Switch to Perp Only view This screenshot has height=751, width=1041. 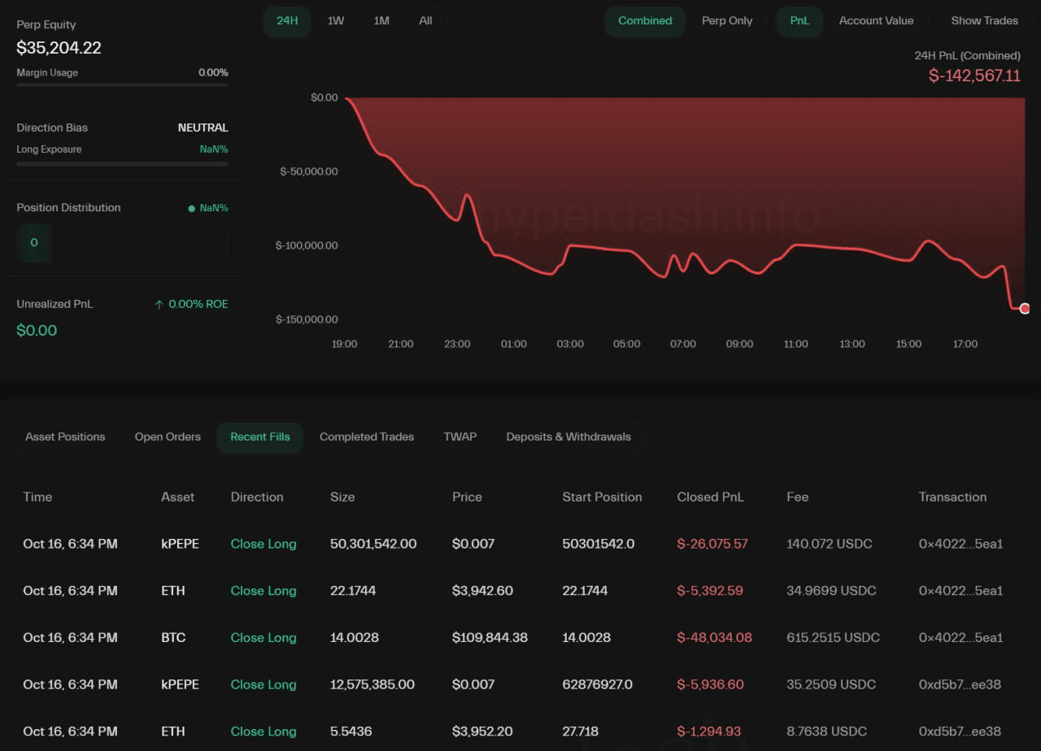727,21
